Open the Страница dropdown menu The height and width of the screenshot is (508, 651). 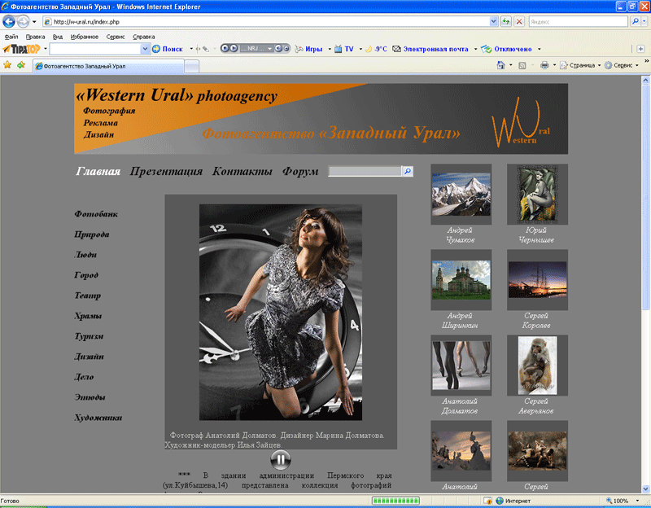(x=581, y=65)
